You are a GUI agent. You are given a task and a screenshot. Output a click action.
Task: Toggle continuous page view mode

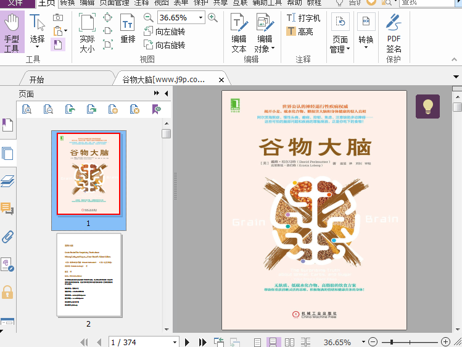click(273, 342)
